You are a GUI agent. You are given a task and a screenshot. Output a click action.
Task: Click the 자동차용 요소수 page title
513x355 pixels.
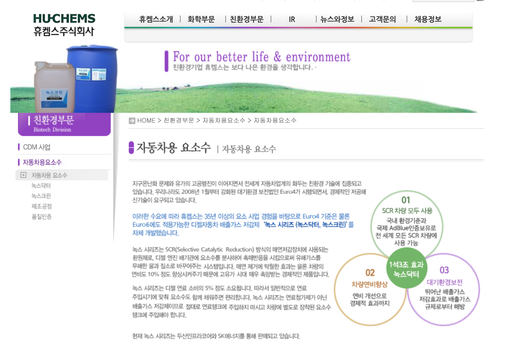click(174, 148)
